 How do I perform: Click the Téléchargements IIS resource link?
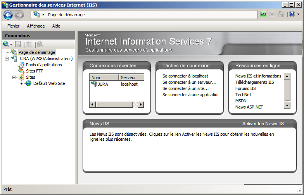click(254, 82)
